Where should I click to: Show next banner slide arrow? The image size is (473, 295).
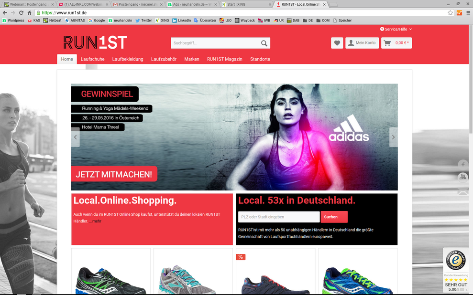(x=393, y=137)
